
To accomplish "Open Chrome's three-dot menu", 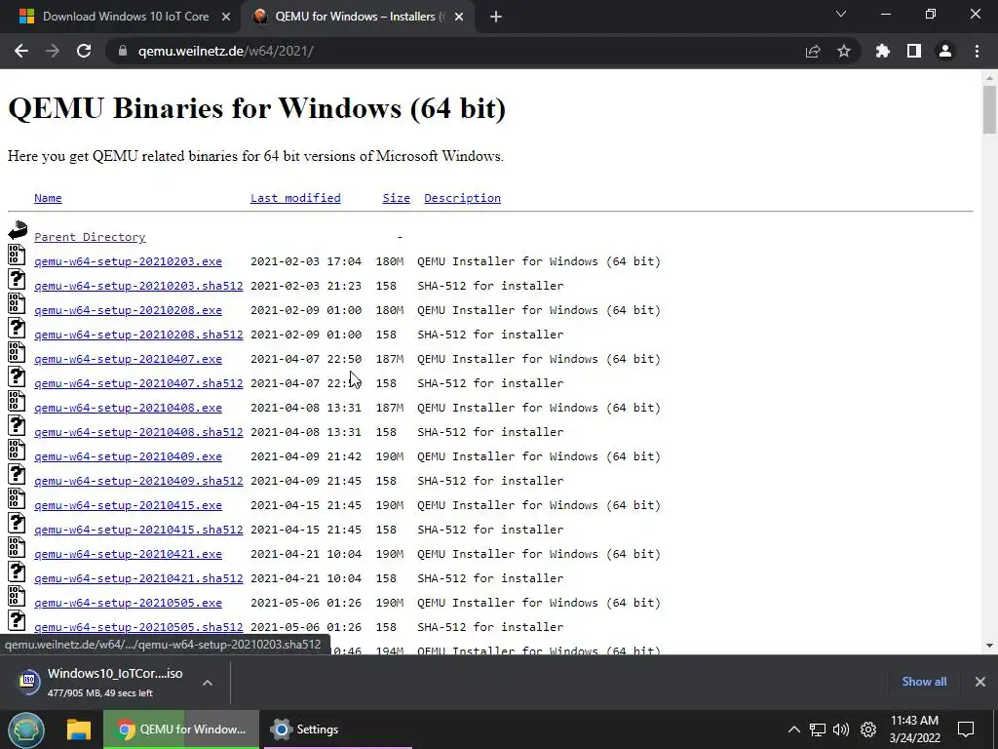I will pyautogui.click(x=977, y=51).
